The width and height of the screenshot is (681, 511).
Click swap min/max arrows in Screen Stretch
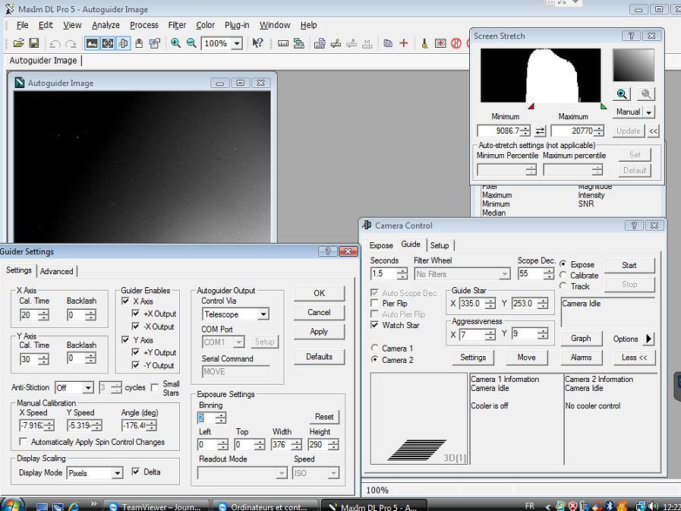[x=540, y=131]
